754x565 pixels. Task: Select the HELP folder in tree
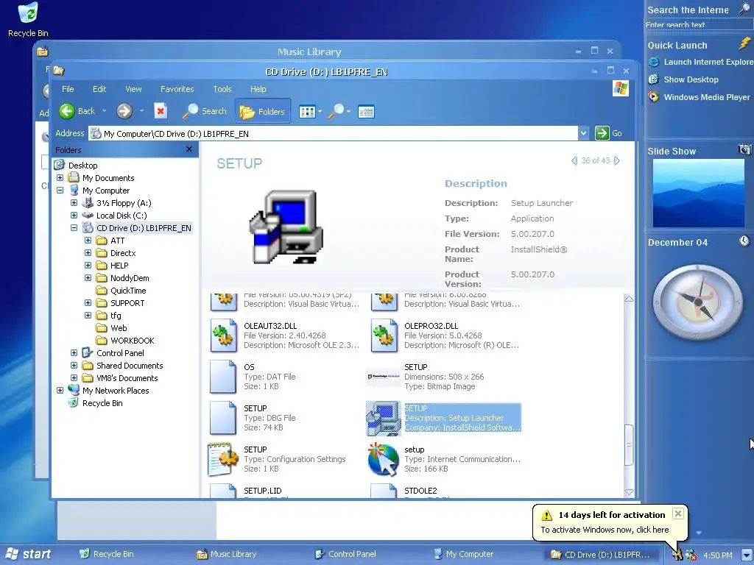click(119, 265)
